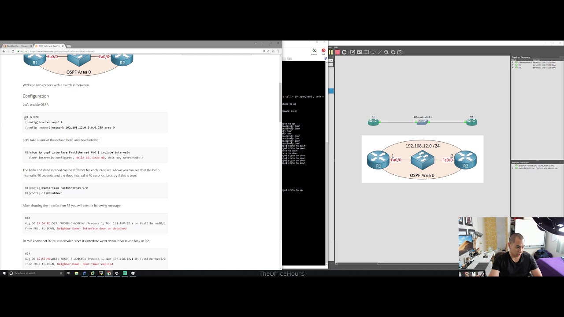Viewport: 564px width, 317px height.
Task: Click the router ospf 1 command line
Action: pos(44,122)
